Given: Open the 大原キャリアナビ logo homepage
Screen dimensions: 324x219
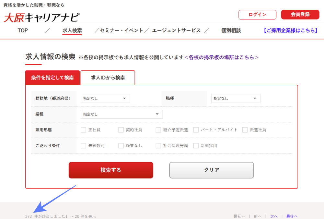Looking at the screenshot, I should 41,17.
